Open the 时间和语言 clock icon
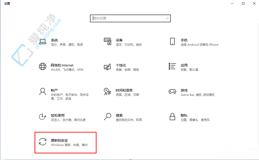This screenshot has width=259, height=160. (107, 92)
